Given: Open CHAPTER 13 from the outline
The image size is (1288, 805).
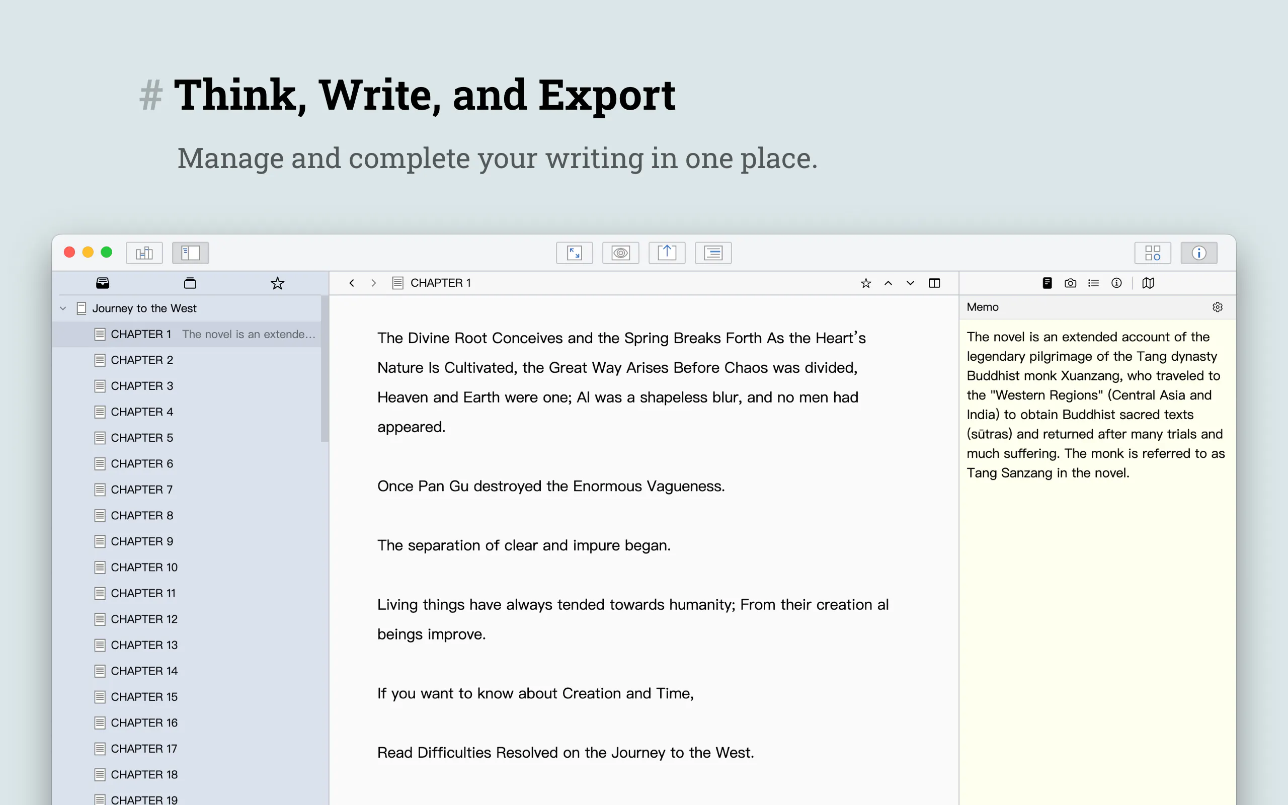Looking at the screenshot, I should coord(187,646).
